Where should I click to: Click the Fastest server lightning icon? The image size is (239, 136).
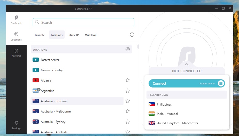(36, 60)
